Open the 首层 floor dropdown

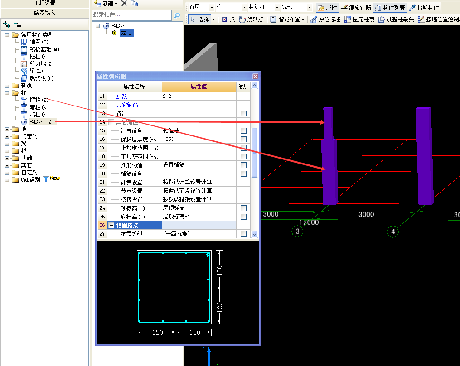pyautogui.click(x=212, y=7)
